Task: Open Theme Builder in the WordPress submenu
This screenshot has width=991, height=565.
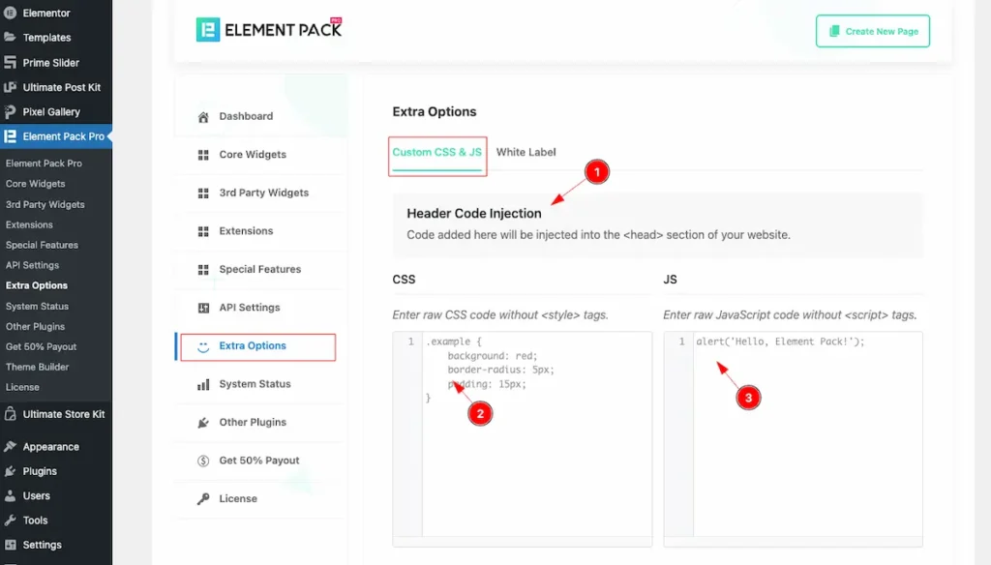Action: click(x=37, y=367)
